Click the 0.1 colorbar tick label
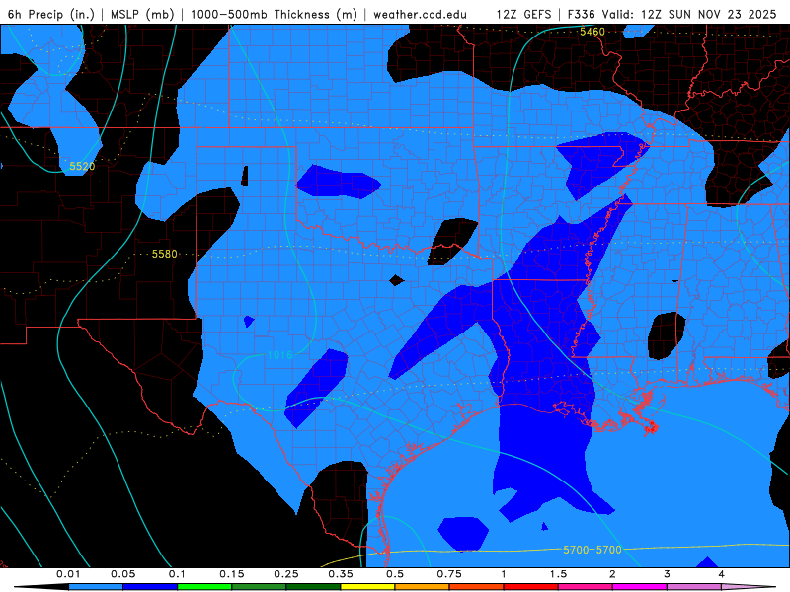The width and height of the screenshot is (790, 592). pos(177,574)
